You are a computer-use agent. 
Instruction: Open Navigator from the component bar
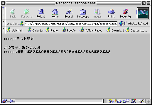coord(111,101)
